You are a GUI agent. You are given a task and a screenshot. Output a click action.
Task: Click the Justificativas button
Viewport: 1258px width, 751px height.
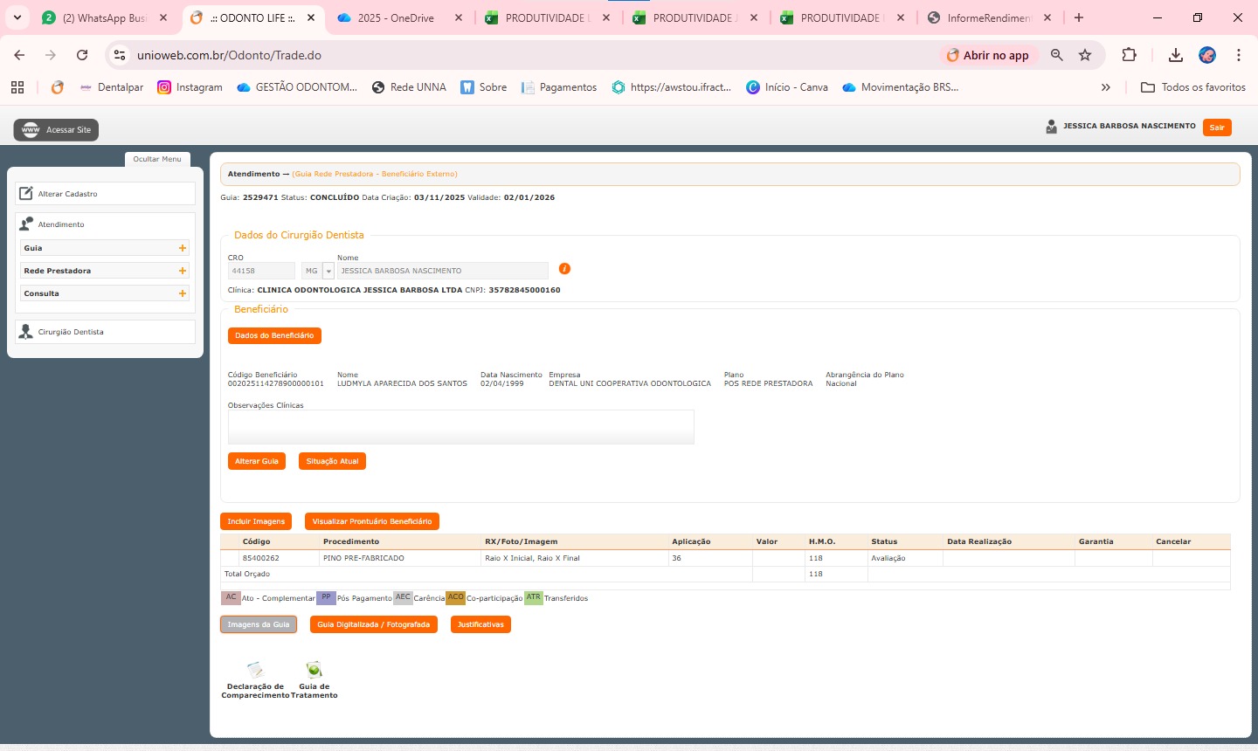(480, 624)
